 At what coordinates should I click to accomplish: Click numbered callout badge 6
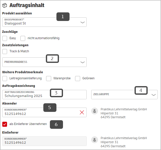click(56, 124)
